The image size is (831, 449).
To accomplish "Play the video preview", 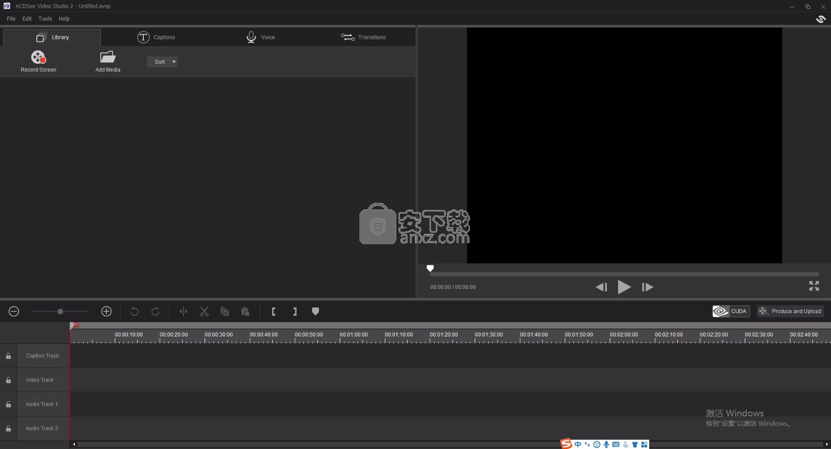I will pyautogui.click(x=624, y=287).
